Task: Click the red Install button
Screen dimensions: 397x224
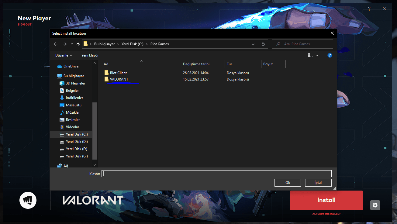Action: click(326, 200)
